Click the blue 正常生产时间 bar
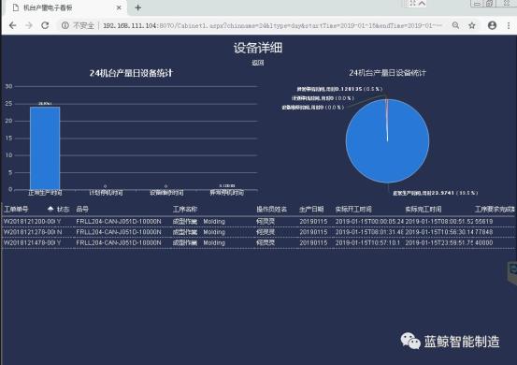Viewport: 517px width, 365px height. [45, 148]
